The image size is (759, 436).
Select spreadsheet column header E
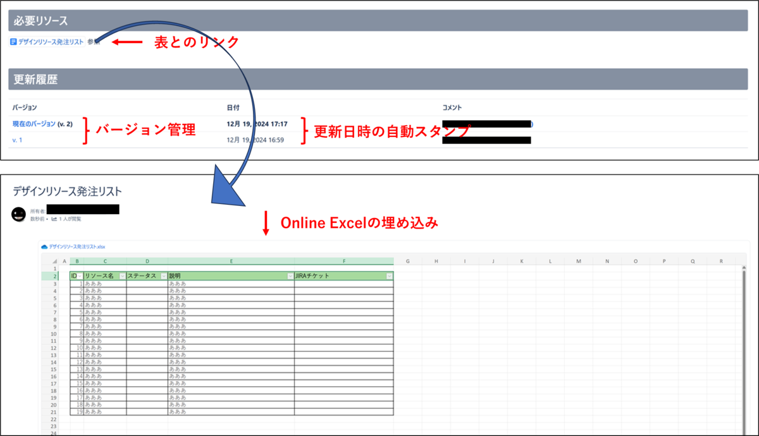pyautogui.click(x=232, y=260)
